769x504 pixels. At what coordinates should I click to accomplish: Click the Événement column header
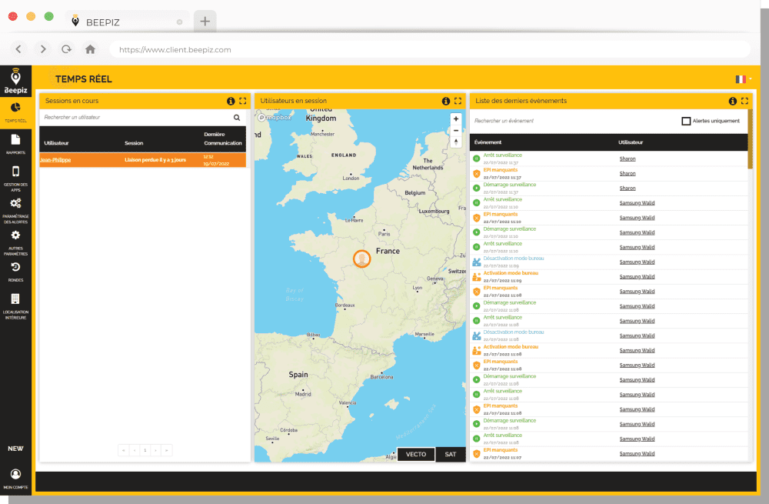(488, 142)
